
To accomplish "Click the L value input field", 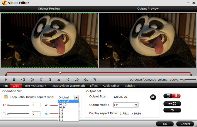I will (36, 105).
